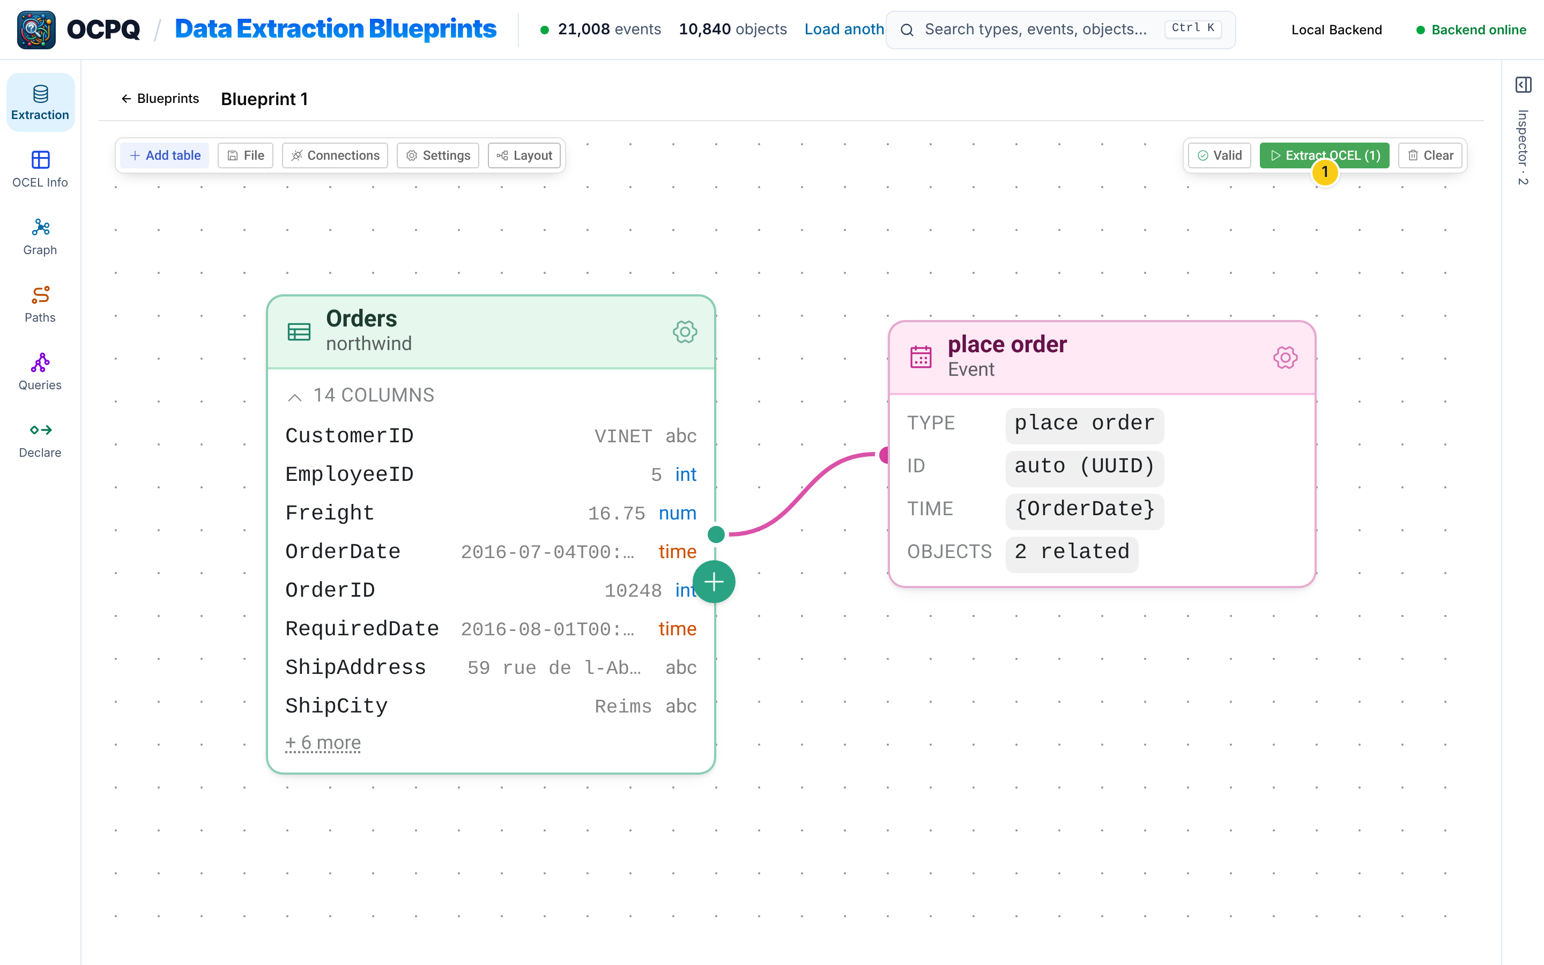This screenshot has height=965, width=1544.
Task: Click the OCPQ app logo
Action: click(x=36, y=29)
